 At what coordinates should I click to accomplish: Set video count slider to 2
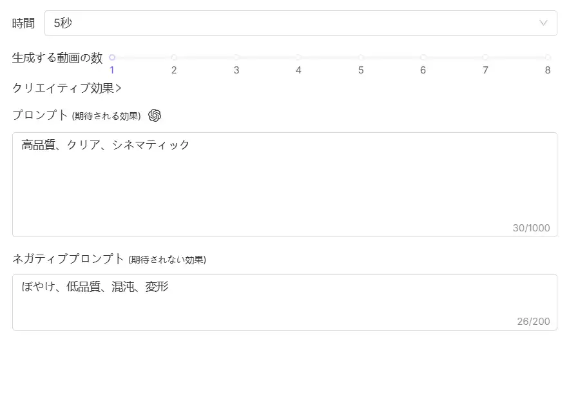click(174, 57)
